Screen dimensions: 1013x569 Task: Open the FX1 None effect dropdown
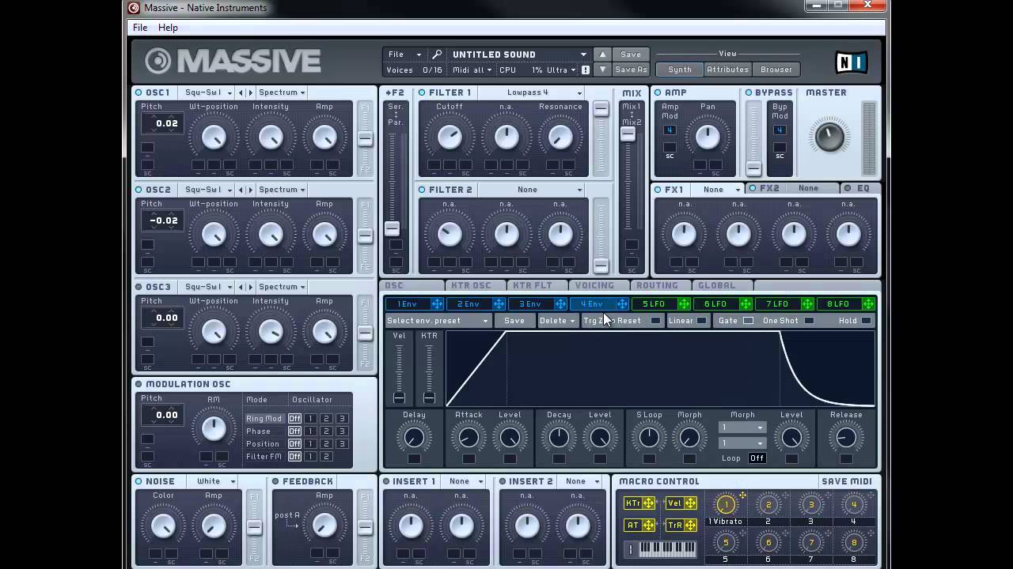tap(718, 190)
